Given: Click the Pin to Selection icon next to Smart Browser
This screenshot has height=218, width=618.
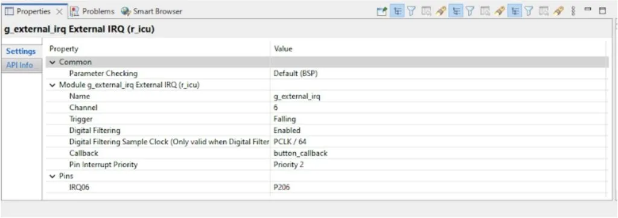Looking at the screenshot, I should click(381, 11).
